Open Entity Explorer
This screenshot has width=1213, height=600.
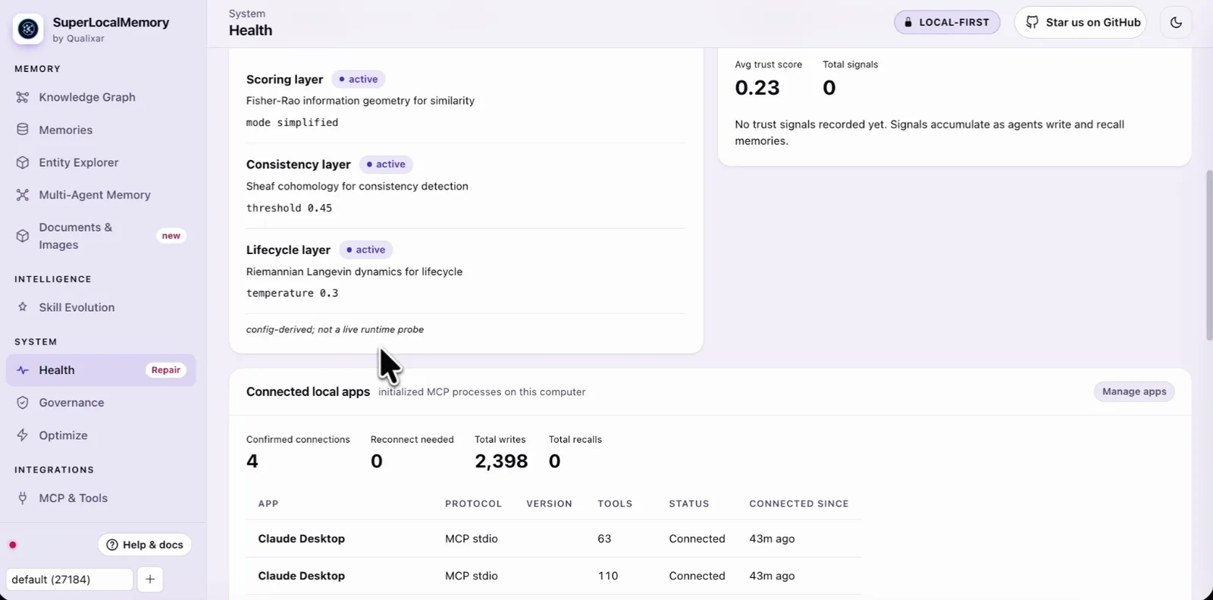pyautogui.click(x=101, y=162)
